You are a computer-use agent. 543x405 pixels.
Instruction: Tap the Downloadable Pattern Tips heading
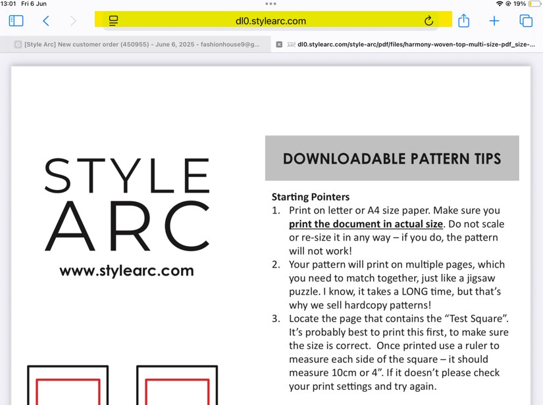point(392,158)
